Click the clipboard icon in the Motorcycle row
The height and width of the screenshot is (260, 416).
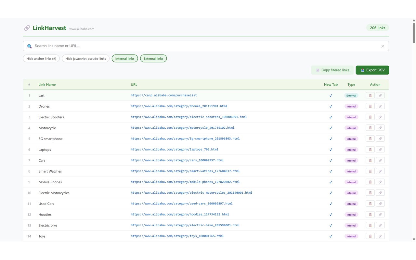(x=370, y=128)
